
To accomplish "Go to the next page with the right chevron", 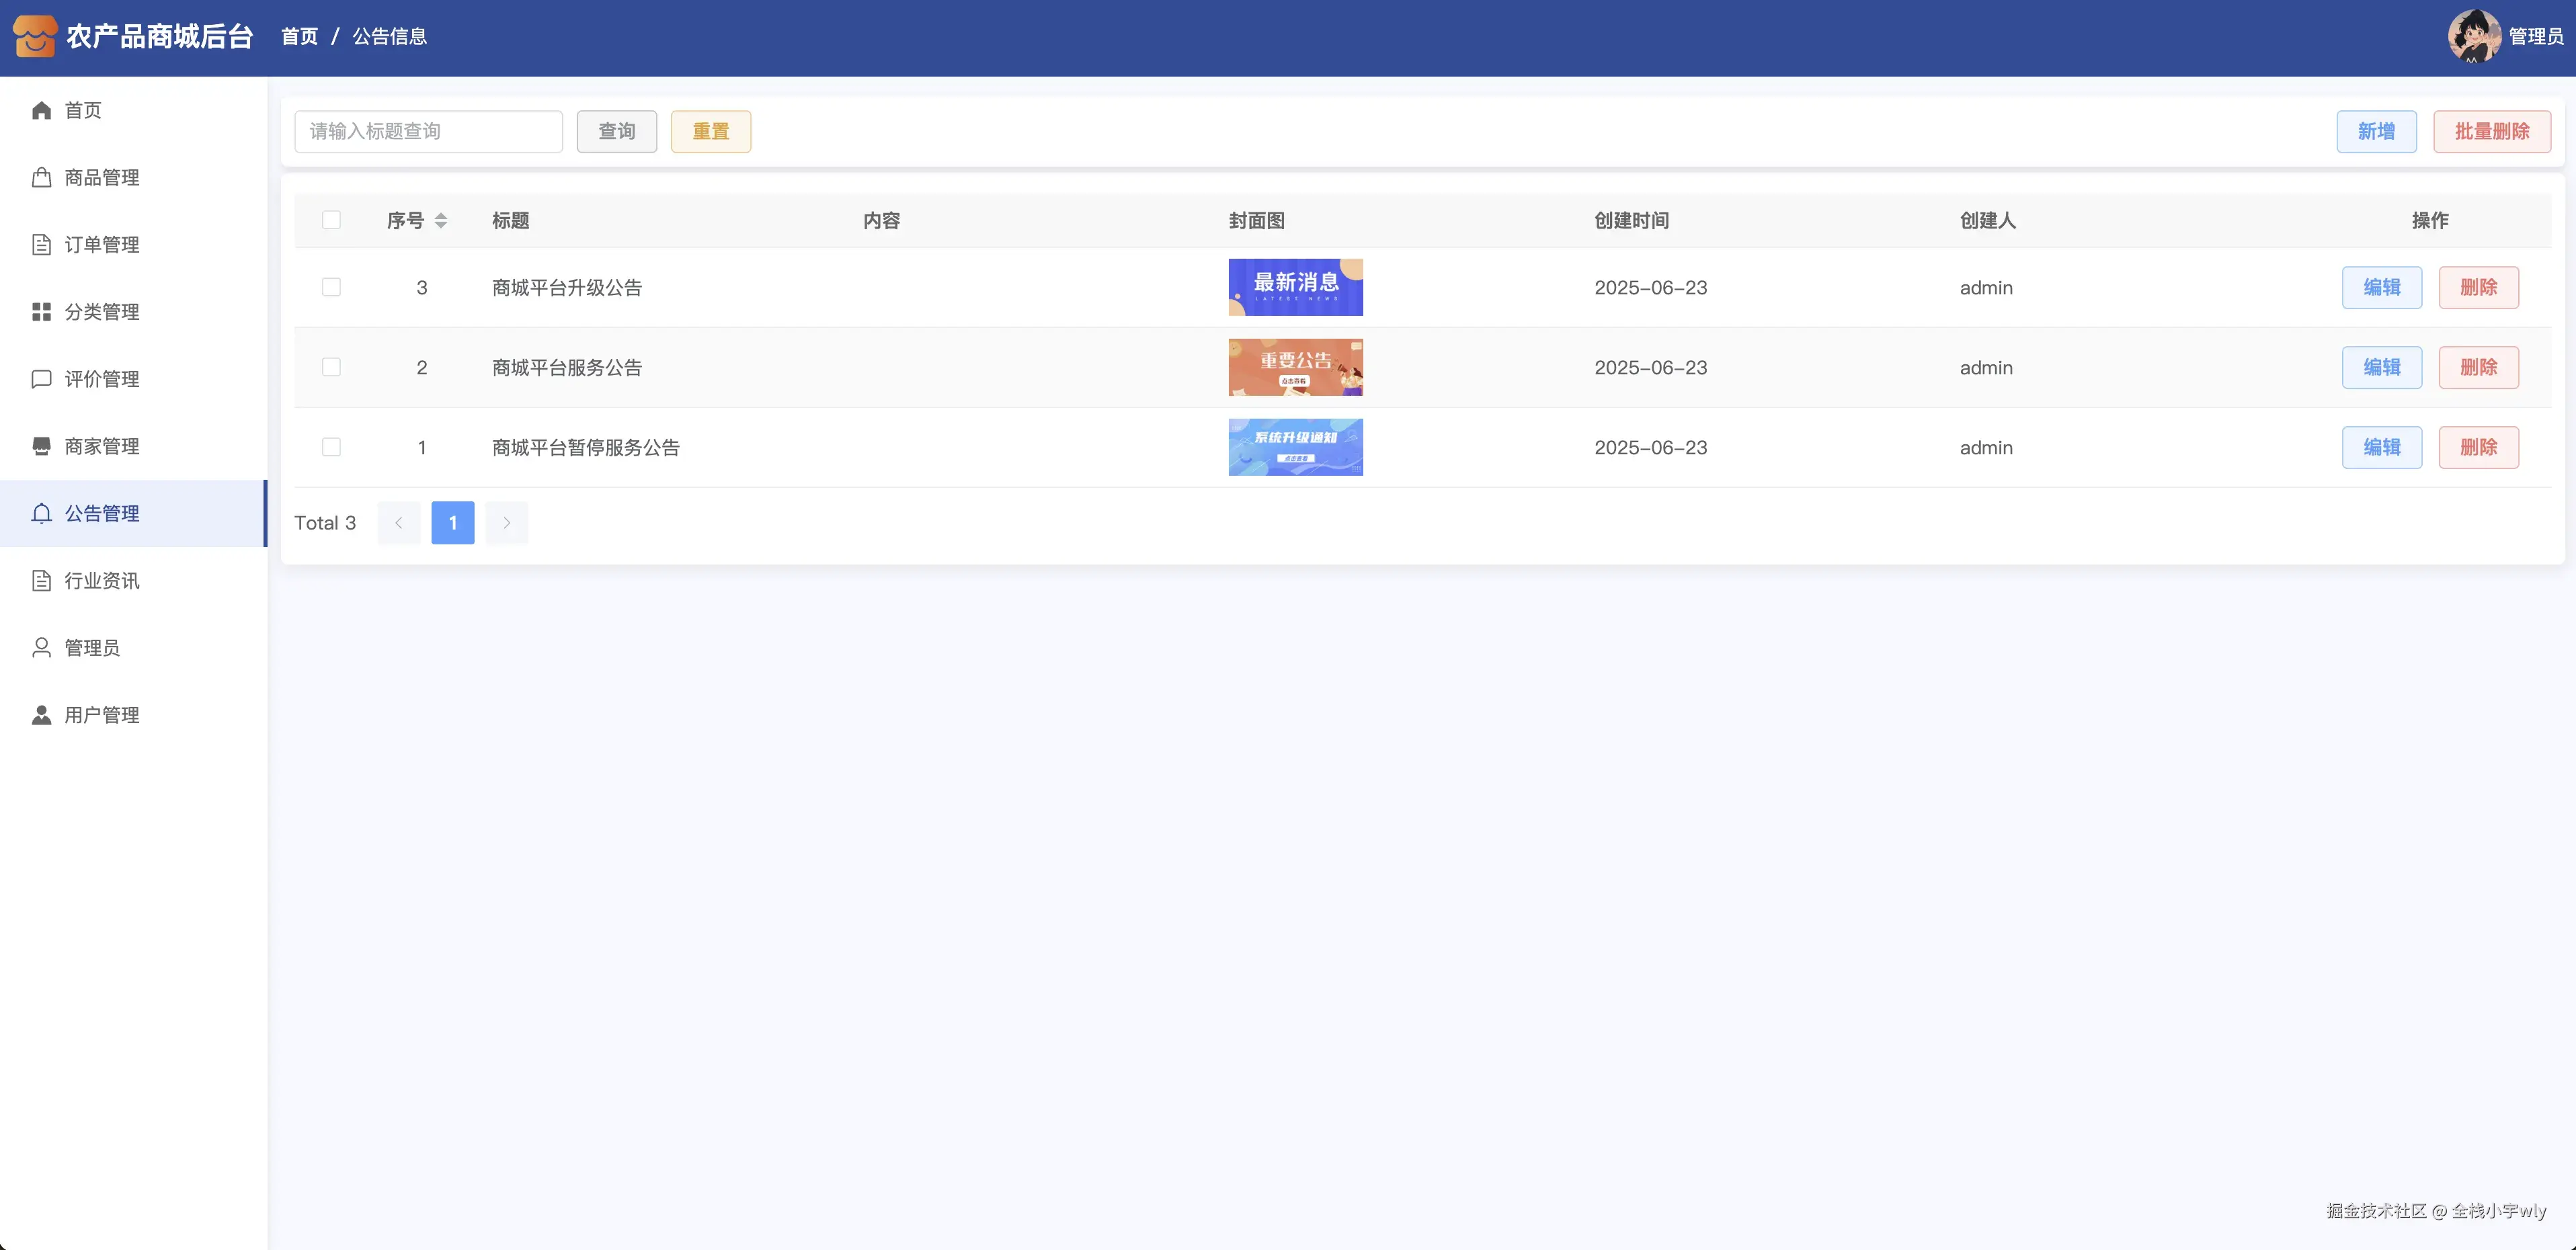I will [x=506, y=523].
